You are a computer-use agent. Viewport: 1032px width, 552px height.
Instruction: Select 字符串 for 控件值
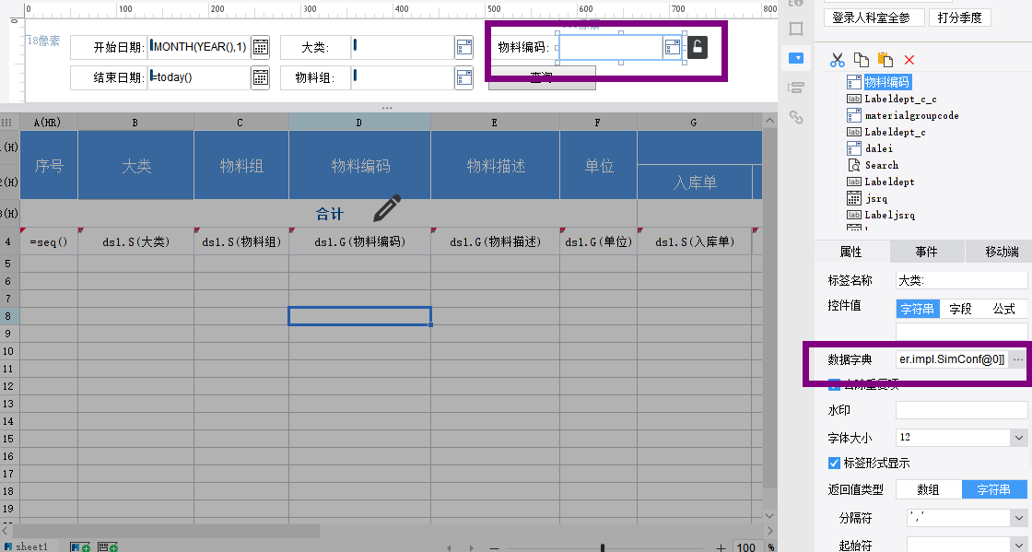pyautogui.click(x=917, y=309)
